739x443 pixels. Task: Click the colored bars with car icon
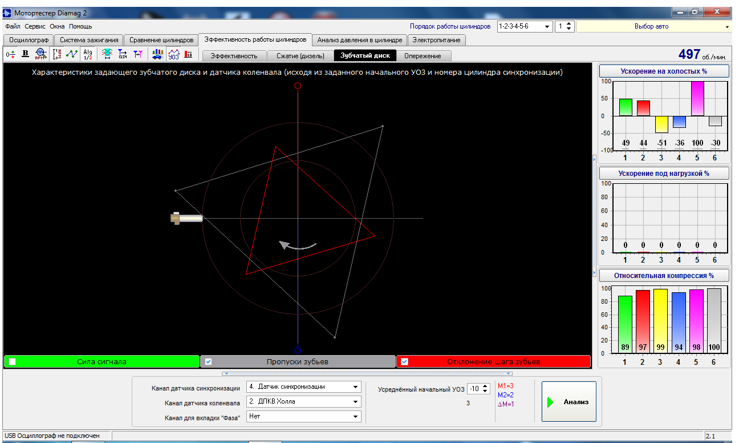(x=157, y=54)
